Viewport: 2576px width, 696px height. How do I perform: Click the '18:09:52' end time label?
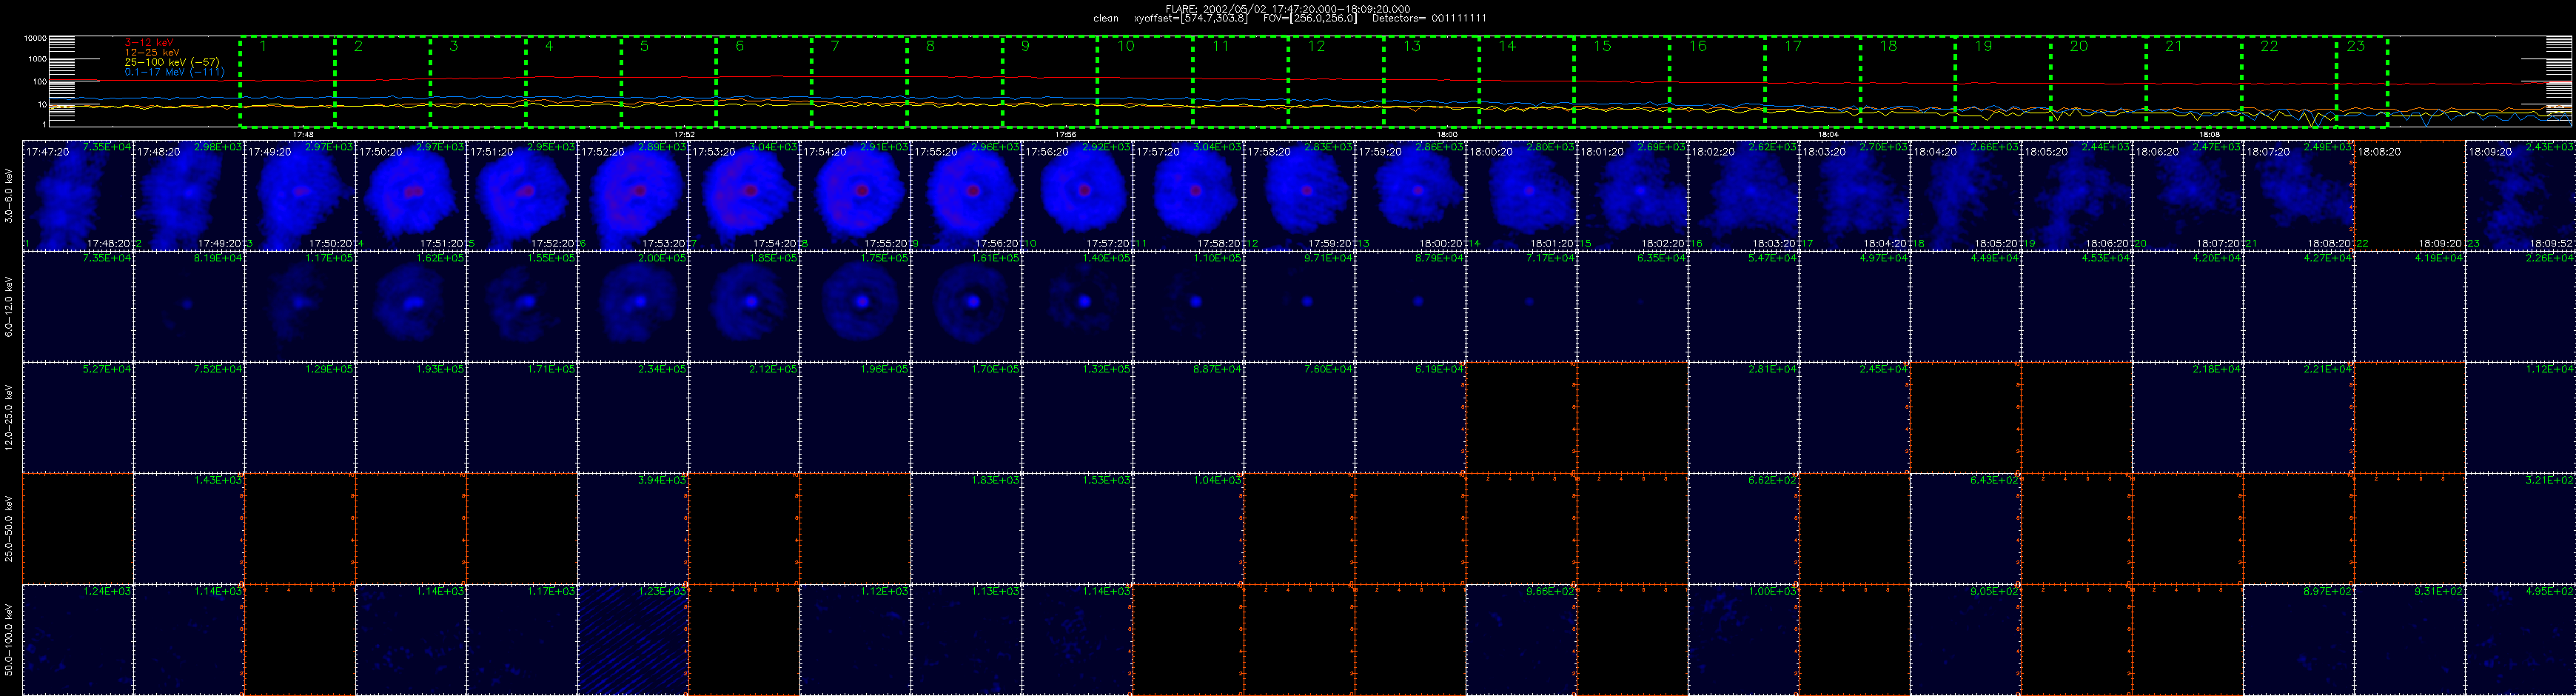coord(2553,243)
